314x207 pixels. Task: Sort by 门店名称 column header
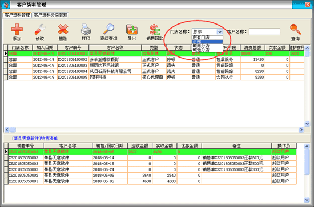(20, 47)
